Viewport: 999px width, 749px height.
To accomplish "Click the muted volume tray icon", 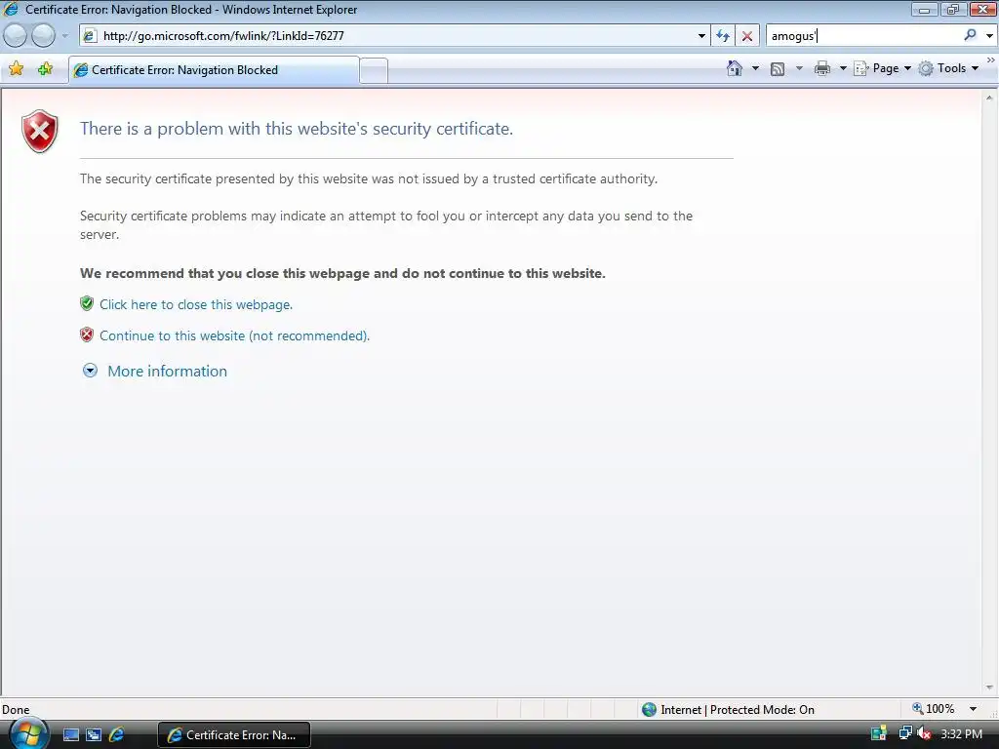I will pyautogui.click(x=924, y=733).
